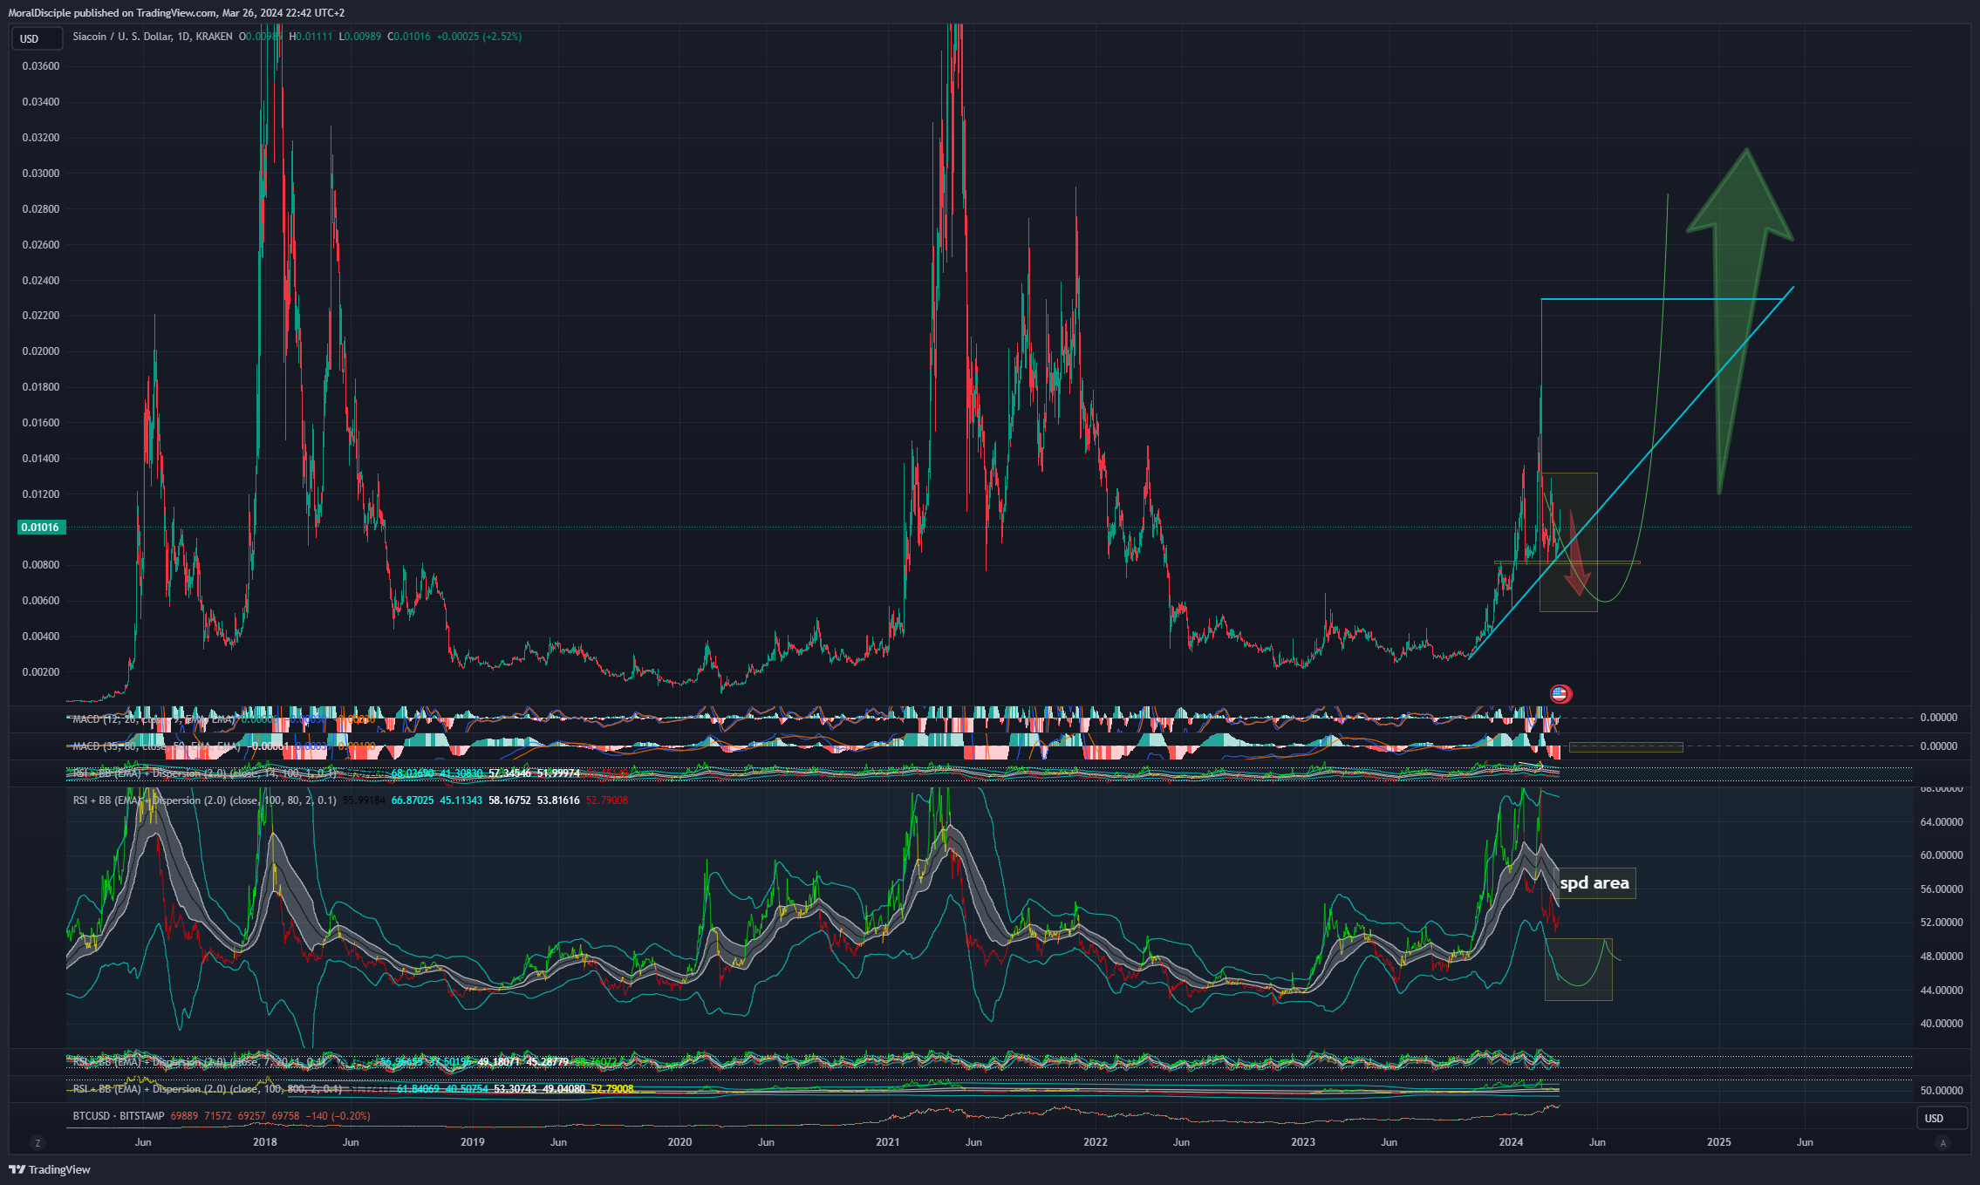Click the +0.00025 (+2.52%) change value
Image resolution: width=1980 pixels, height=1185 pixels.
tap(479, 37)
